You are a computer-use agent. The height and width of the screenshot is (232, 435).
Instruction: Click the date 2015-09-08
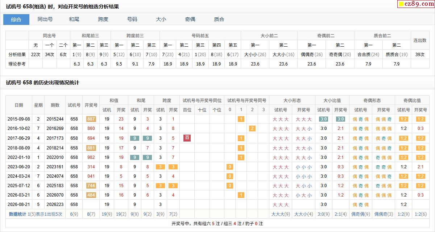[19, 119]
